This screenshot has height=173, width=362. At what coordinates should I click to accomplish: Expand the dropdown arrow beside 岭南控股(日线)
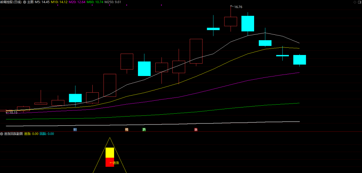pyautogui.click(x=25, y=2)
